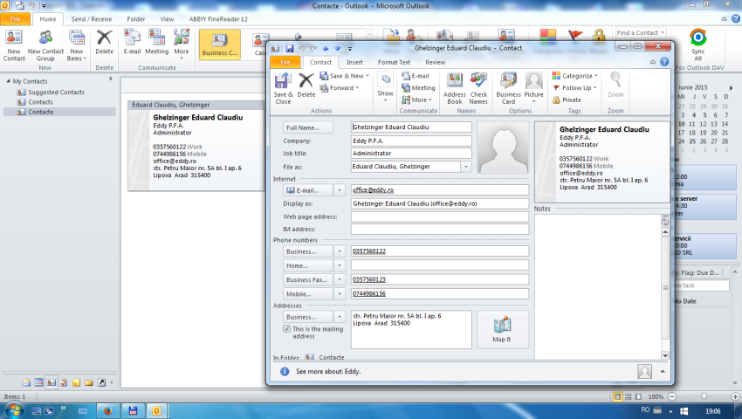Open Forward contact option
742x419 pixels.
click(339, 88)
